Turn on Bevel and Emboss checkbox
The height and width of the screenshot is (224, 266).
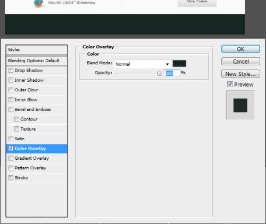[11, 109]
